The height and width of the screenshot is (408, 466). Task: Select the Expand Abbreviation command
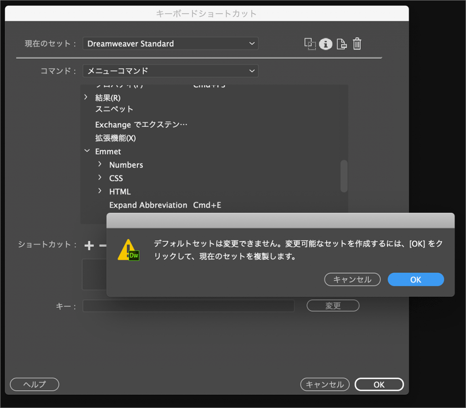pos(148,205)
